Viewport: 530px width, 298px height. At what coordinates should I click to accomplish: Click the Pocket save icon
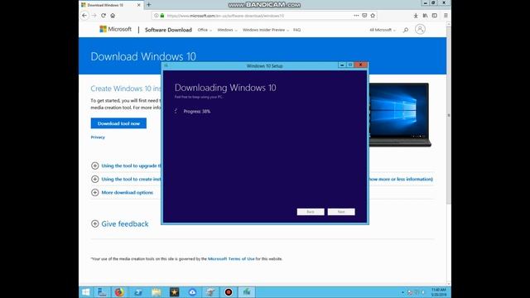coord(364,16)
